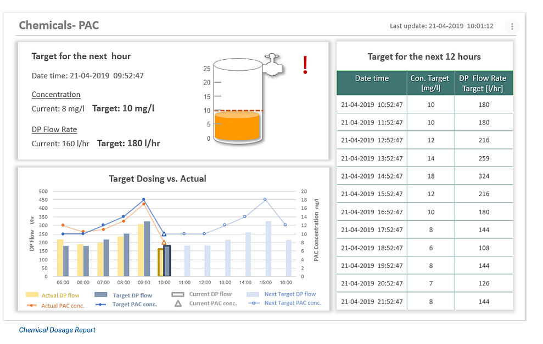The image size is (543, 344).
Task: Open the Chemical Dosage Report link
Action: pyautogui.click(x=56, y=330)
